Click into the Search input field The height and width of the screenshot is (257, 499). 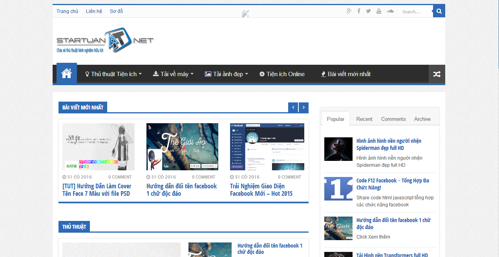pos(415,12)
